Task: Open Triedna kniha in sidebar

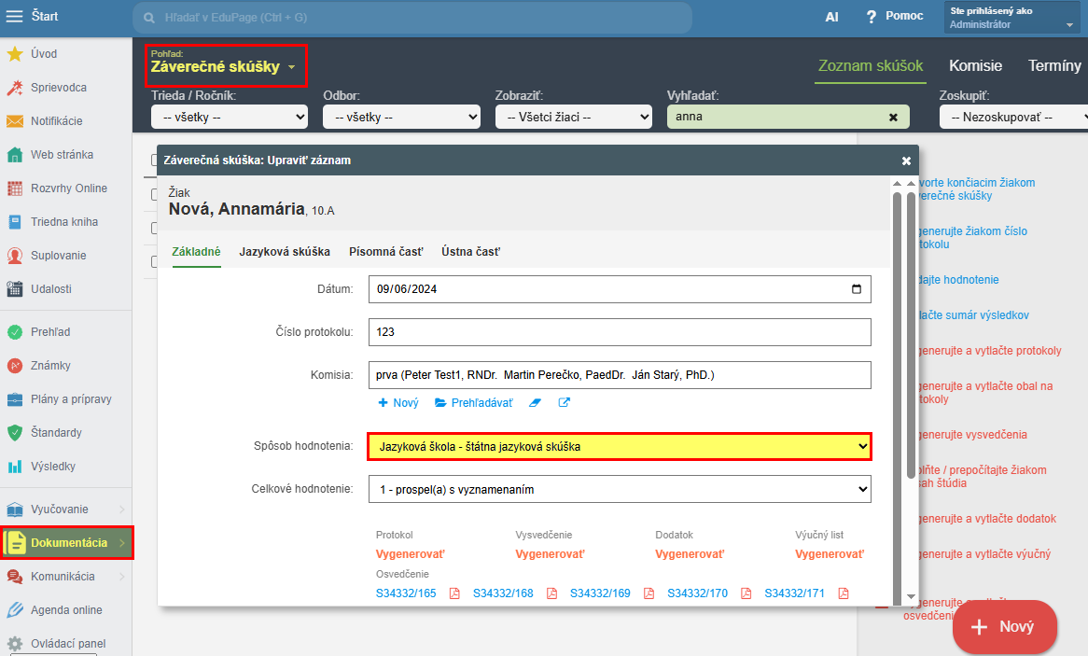Action: tap(63, 222)
